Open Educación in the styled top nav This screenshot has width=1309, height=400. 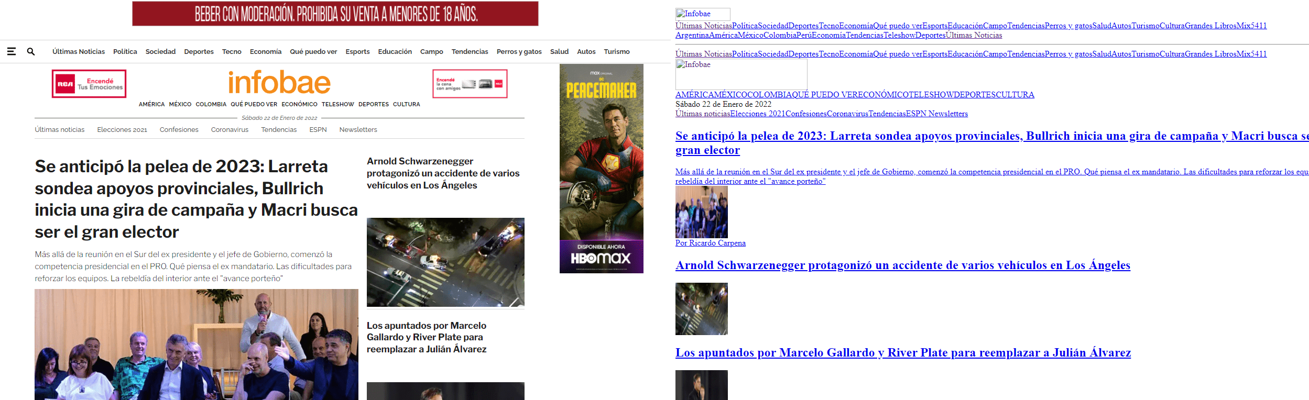[x=395, y=51]
